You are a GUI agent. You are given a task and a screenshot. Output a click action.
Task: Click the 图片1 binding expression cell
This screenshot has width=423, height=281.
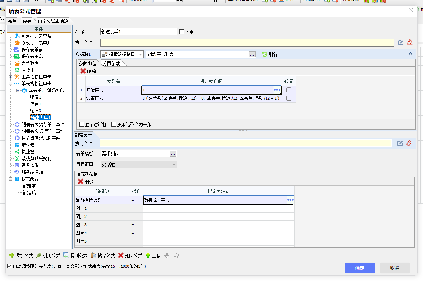(219, 208)
